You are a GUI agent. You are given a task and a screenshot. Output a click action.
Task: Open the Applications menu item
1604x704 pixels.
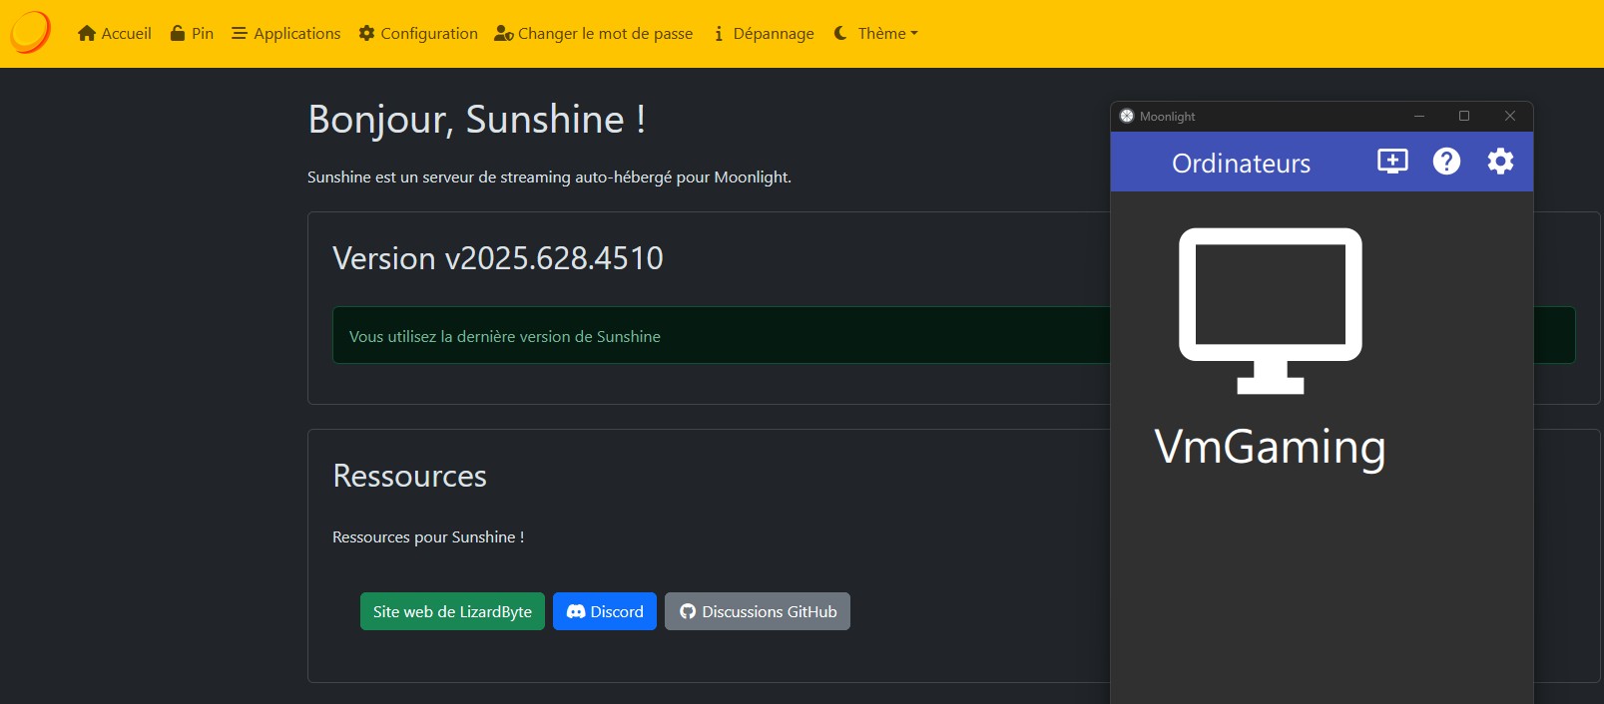click(x=286, y=34)
